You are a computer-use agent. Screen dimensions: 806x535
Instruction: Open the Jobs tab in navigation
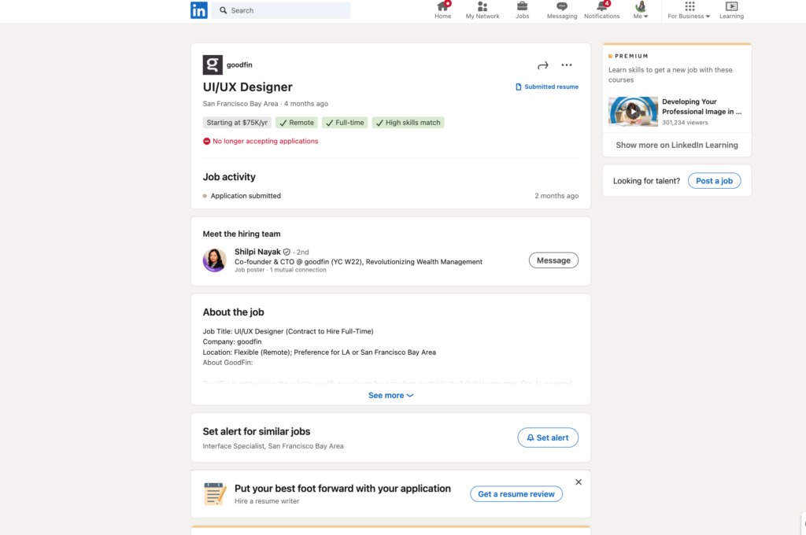[x=523, y=10]
